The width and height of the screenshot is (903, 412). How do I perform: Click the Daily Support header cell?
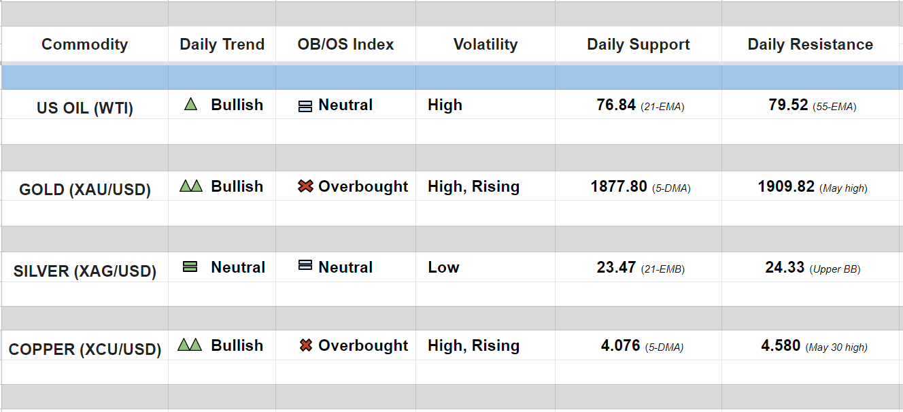click(x=638, y=45)
